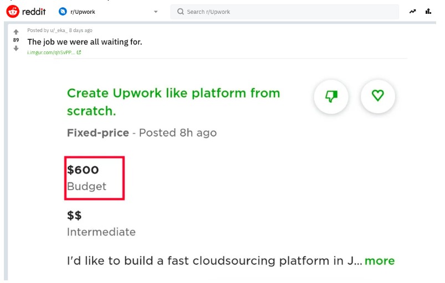Open user u/_eka_ profile link

59,30
